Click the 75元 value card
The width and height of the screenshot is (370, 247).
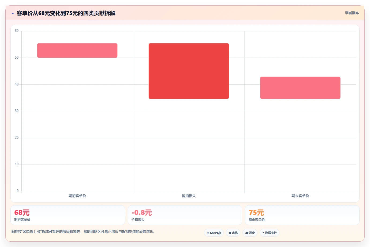(x=302, y=215)
